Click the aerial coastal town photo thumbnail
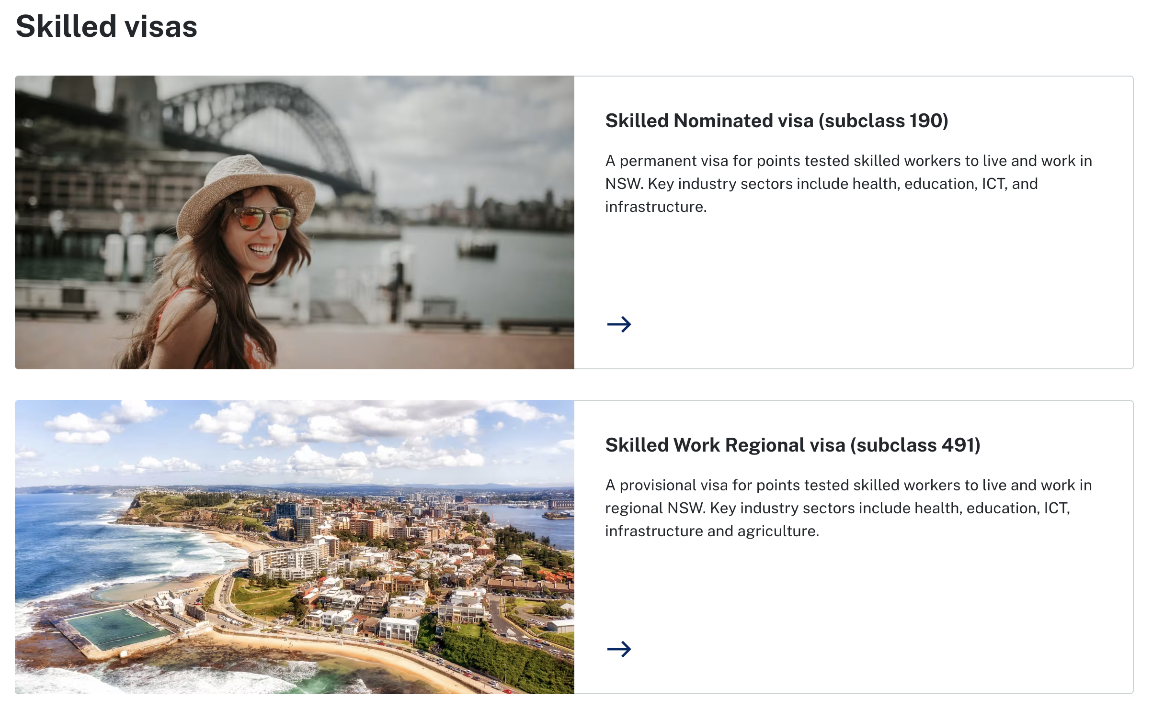1164x708 pixels. click(x=294, y=546)
